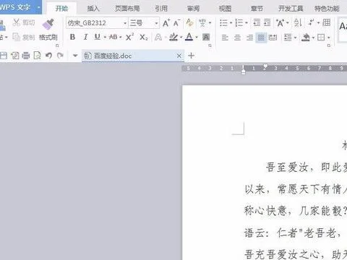
Task: Open bullet list style dropdown arrow
Action: 231,23
